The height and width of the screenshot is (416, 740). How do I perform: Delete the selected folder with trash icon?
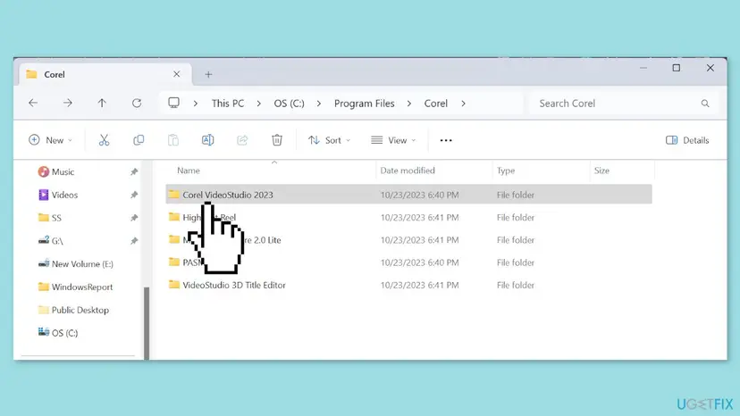(x=277, y=140)
